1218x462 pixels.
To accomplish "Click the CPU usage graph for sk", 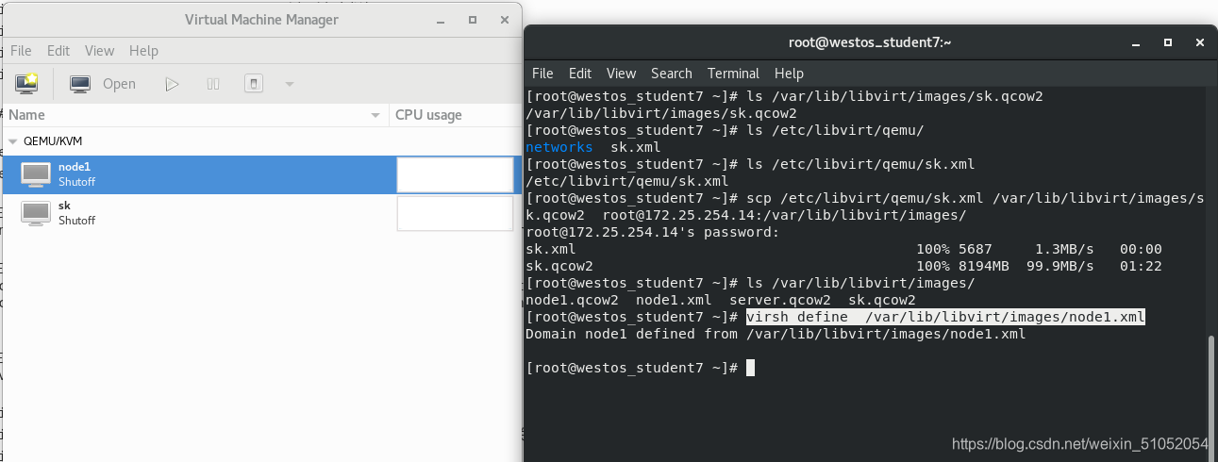I will [455, 213].
